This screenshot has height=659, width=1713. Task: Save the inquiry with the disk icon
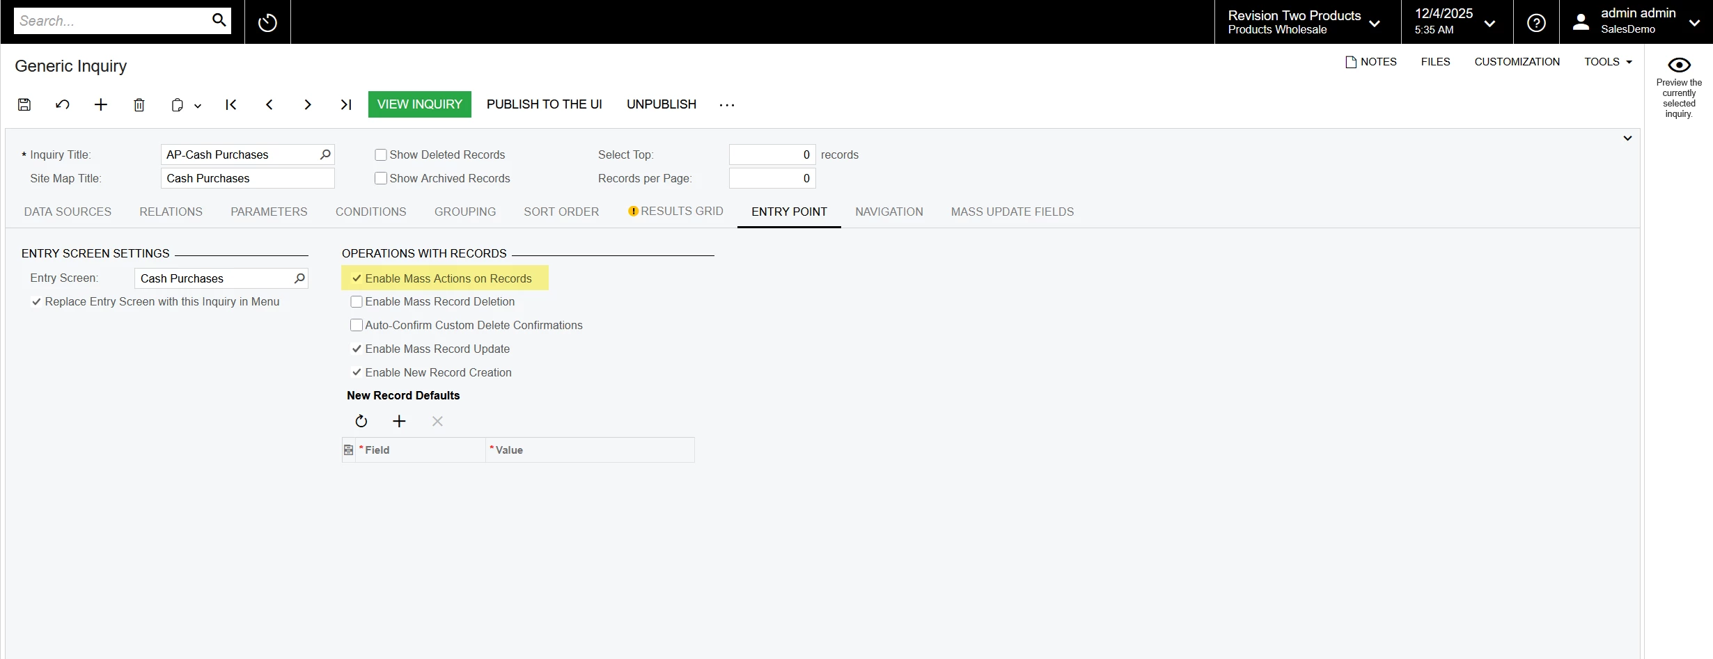click(24, 104)
